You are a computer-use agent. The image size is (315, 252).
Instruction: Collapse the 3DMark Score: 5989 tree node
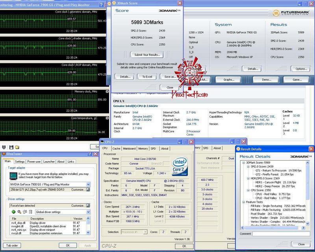pos(243,163)
